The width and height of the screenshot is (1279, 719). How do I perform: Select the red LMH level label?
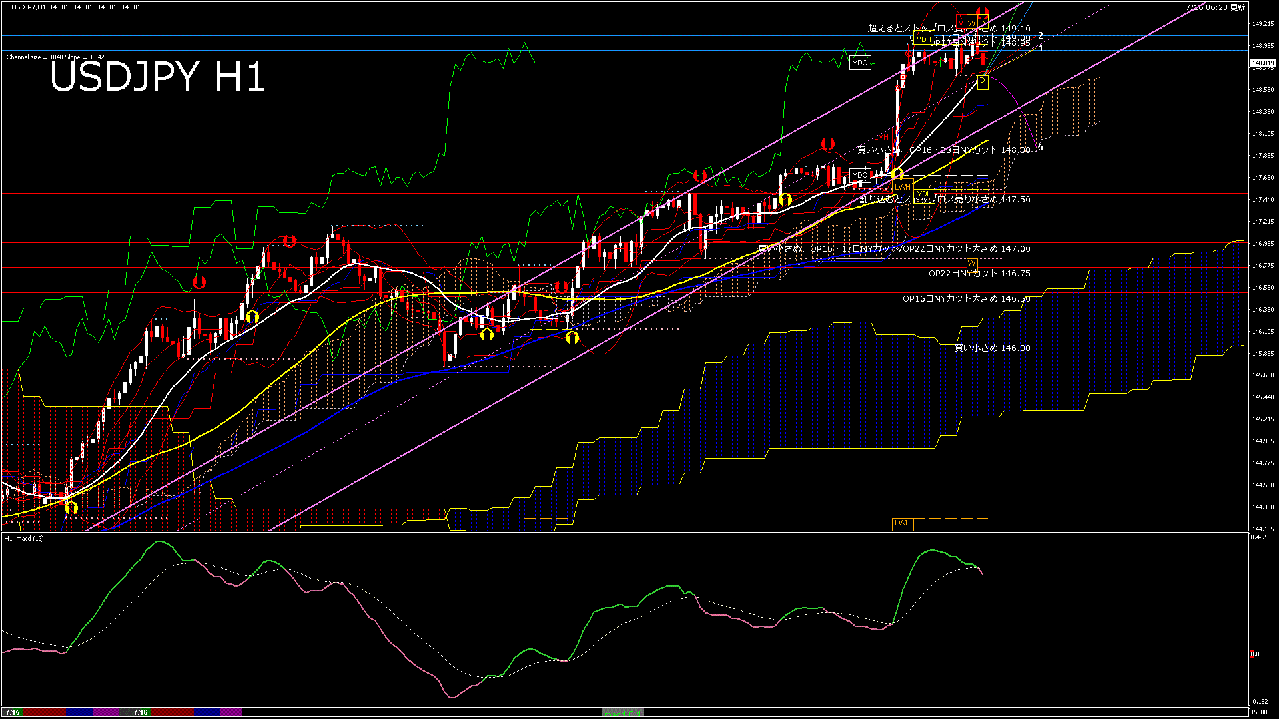[x=881, y=136]
